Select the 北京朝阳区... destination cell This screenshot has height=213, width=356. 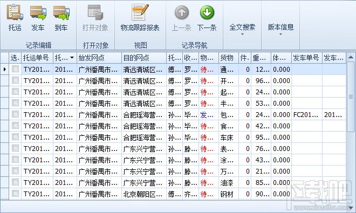(x=144, y=194)
